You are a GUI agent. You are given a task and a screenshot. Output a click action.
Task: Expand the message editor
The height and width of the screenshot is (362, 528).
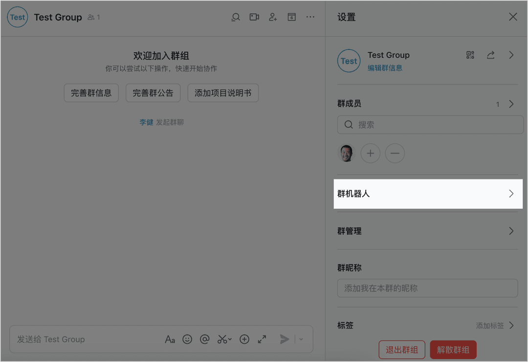point(262,339)
